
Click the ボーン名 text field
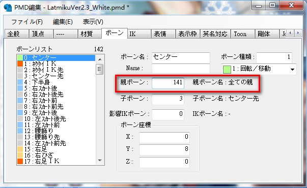click(x=181, y=57)
